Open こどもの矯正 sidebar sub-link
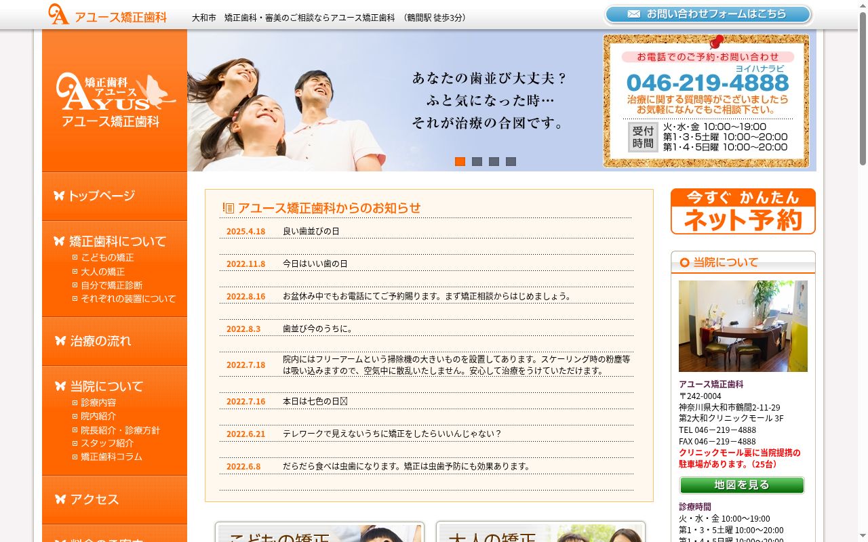868x542 pixels. click(107, 257)
